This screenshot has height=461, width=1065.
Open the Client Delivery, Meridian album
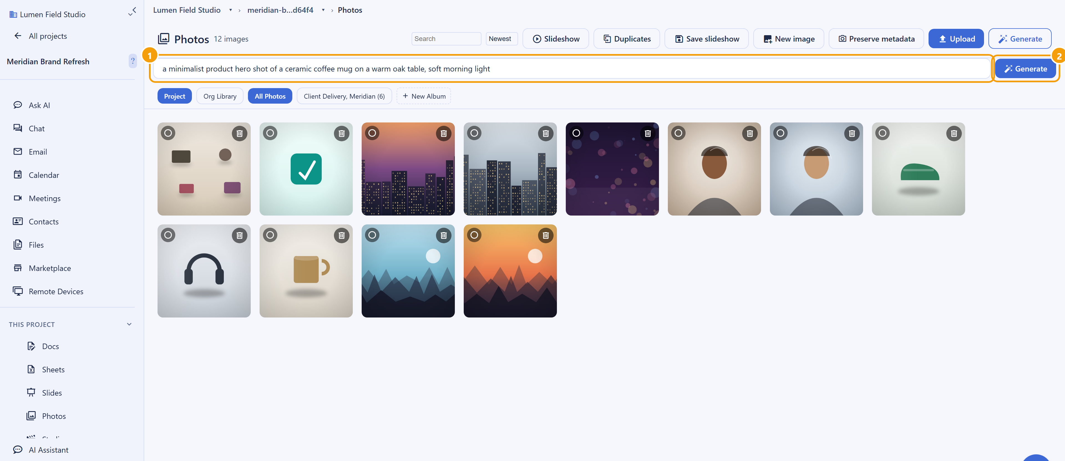pyautogui.click(x=344, y=96)
